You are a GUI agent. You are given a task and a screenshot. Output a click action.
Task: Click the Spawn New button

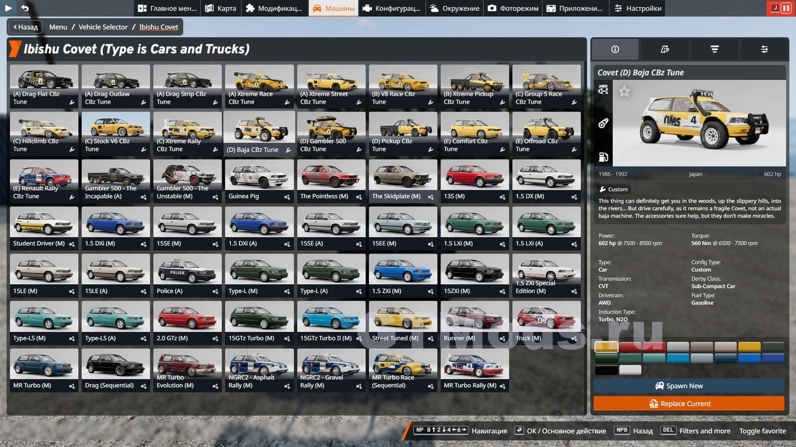tap(689, 386)
